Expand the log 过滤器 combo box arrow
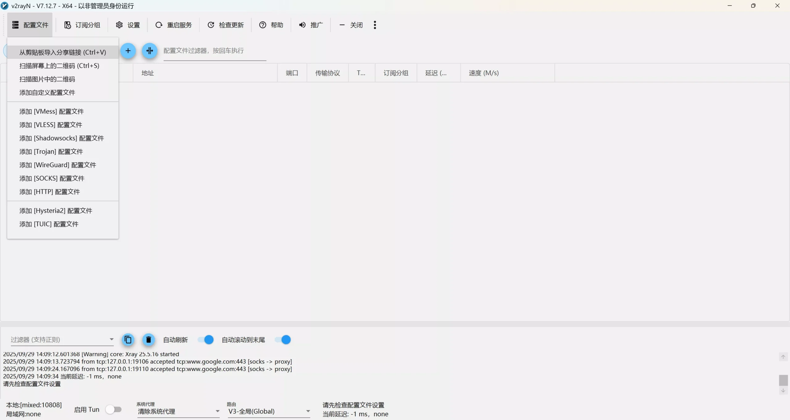The width and height of the screenshot is (790, 420). pos(111,339)
